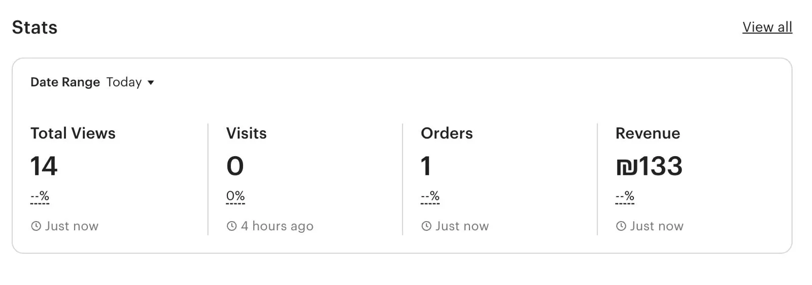
Task: Click the dashed percent under Orders
Action: [x=430, y=196]
